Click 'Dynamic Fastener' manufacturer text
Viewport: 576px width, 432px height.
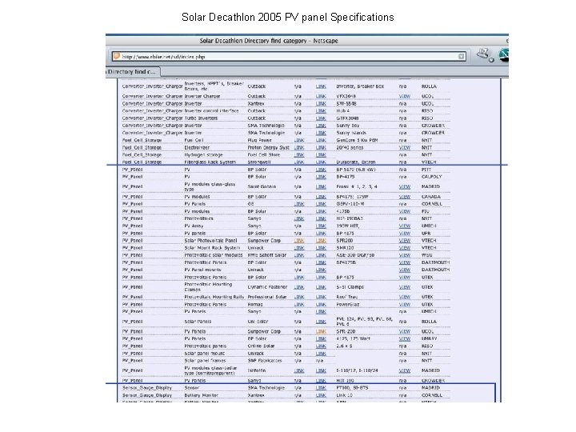point(267,287)
